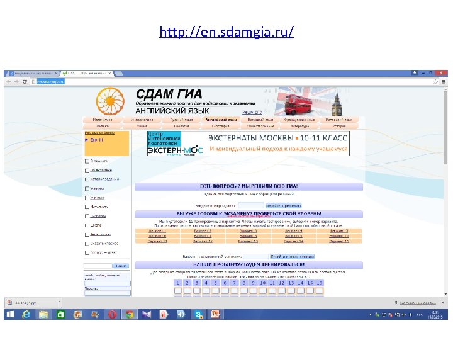Focus the teacher variant number field
The width and height of the screenshot is (453, 340).
pos(256,256)
